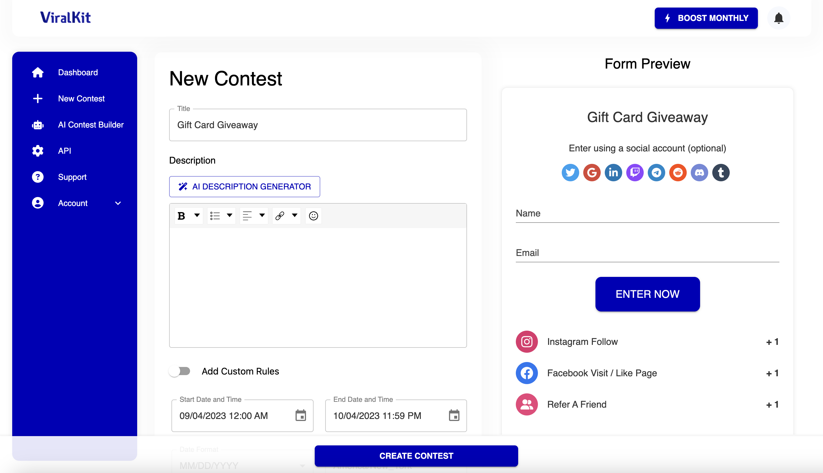Click AI DESCRIPTION GENERATOR

click(x=245, y=187)
